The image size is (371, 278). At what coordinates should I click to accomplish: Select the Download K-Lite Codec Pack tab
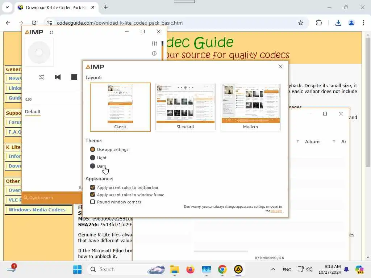tap(57, 7)
